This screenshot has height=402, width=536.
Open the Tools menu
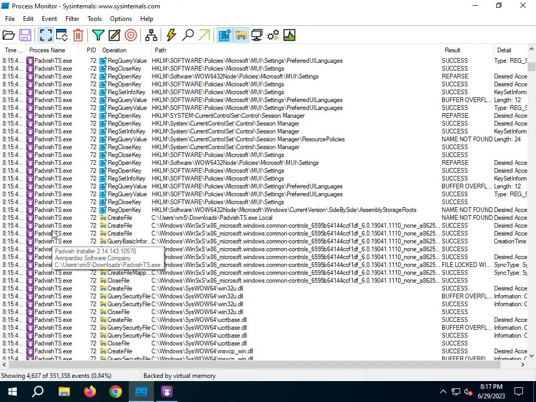pos(94,19)
